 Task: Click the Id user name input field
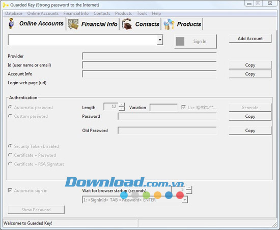[149, 65]
